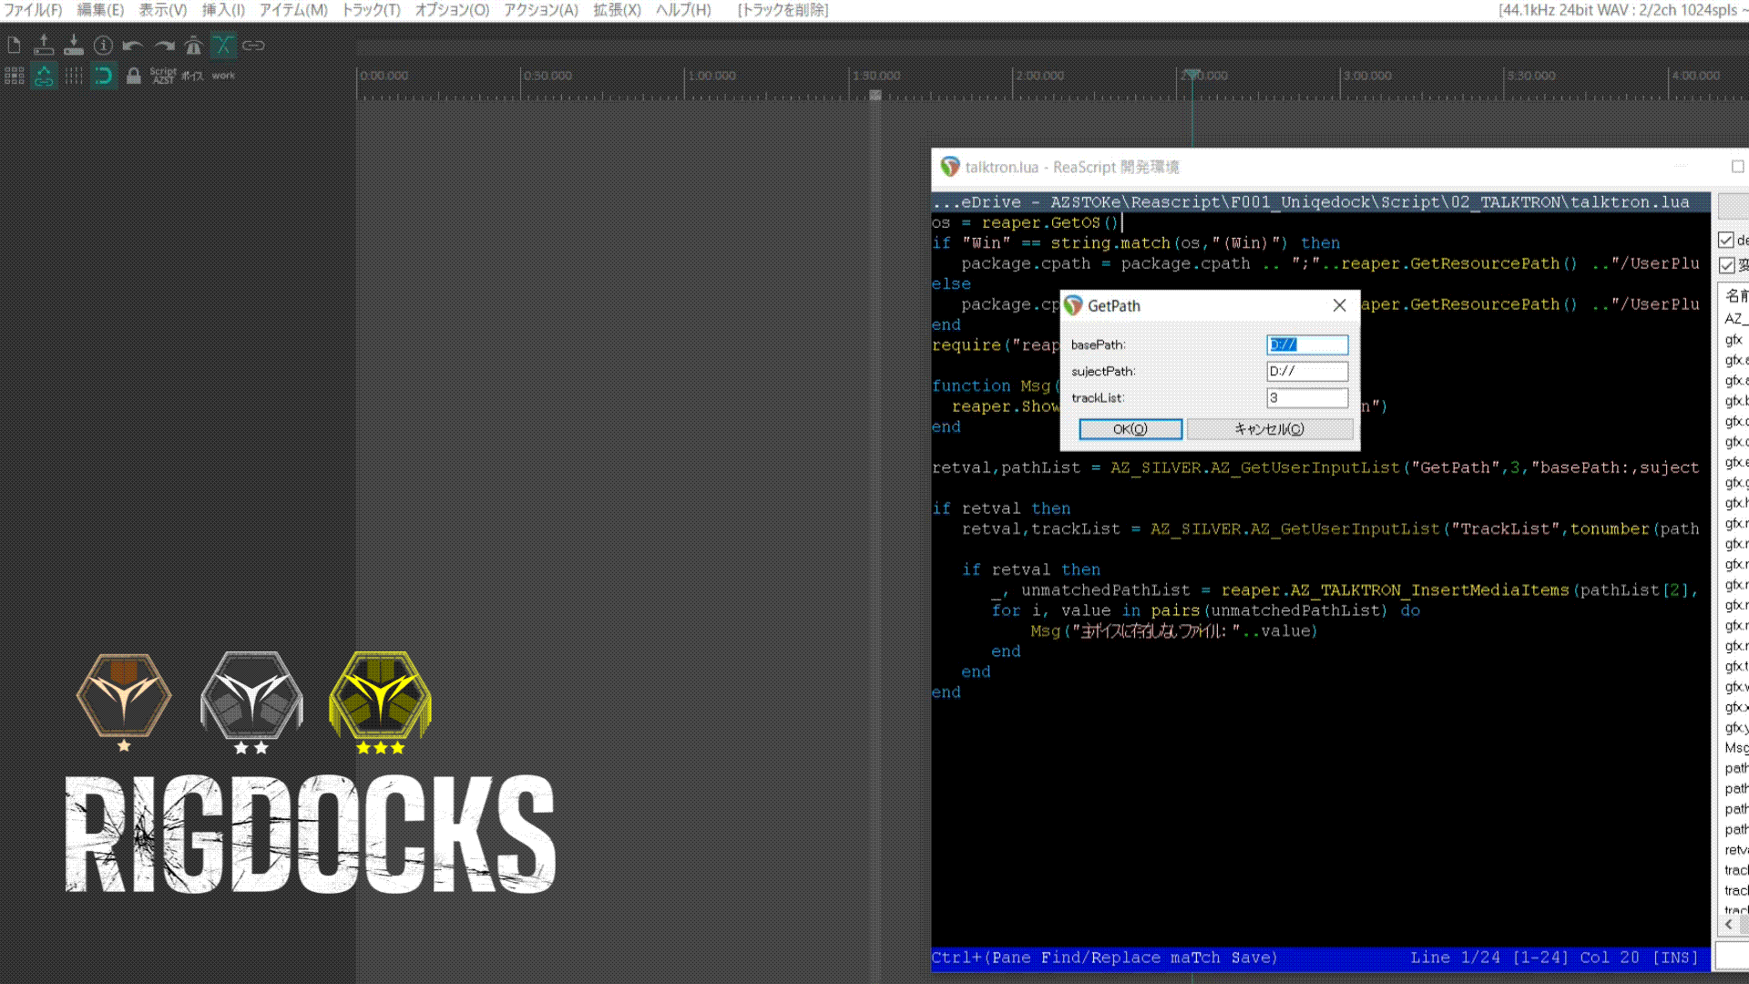Click the New Project file icon
Viewport: 1749px width, 984px height.
[14, 46]
